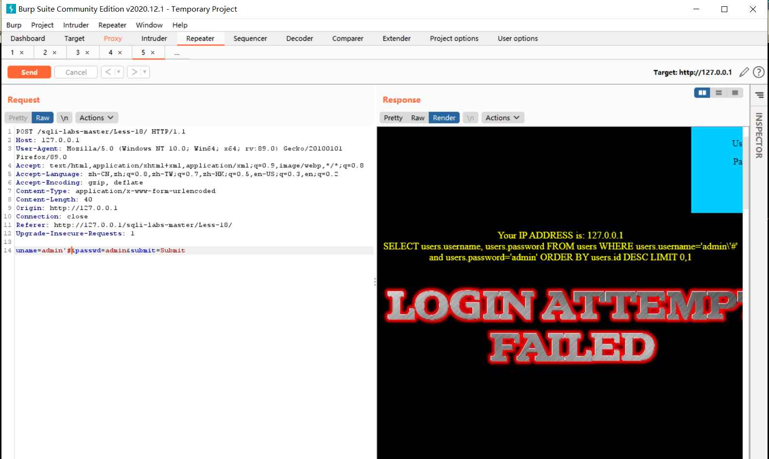Image resolution: width=769 pixels, height=459 pixels.
Task: Switch to the Decoder tab
Action: (x=300, y=39)
